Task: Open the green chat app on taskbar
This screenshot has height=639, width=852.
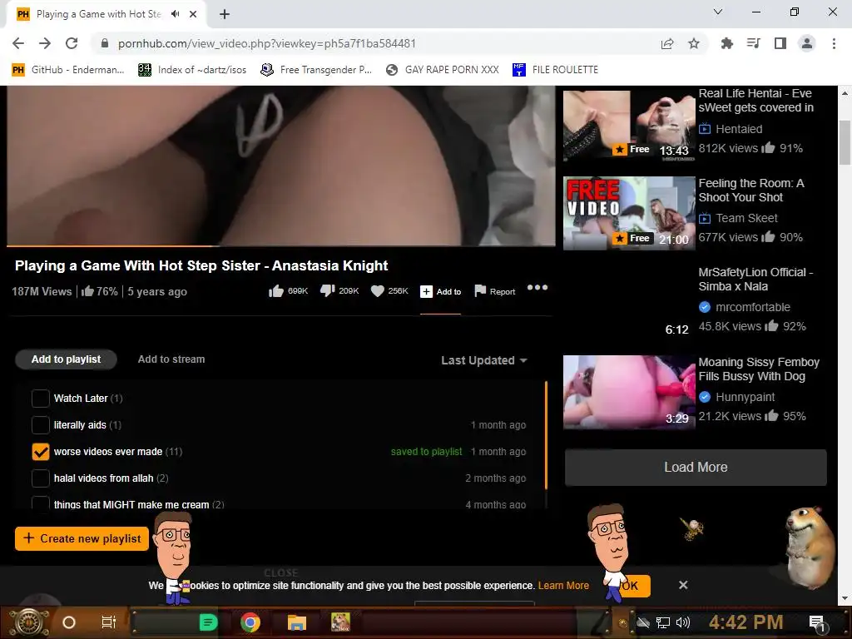Action: tap(208, 622)
